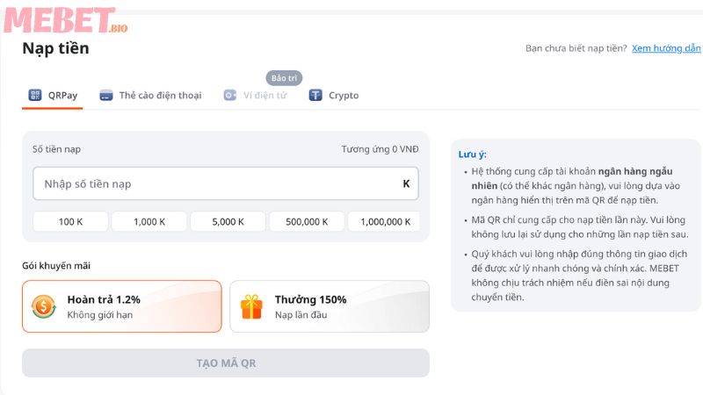Choose the 1,000 K quick amount

click(x=149, y=222)
